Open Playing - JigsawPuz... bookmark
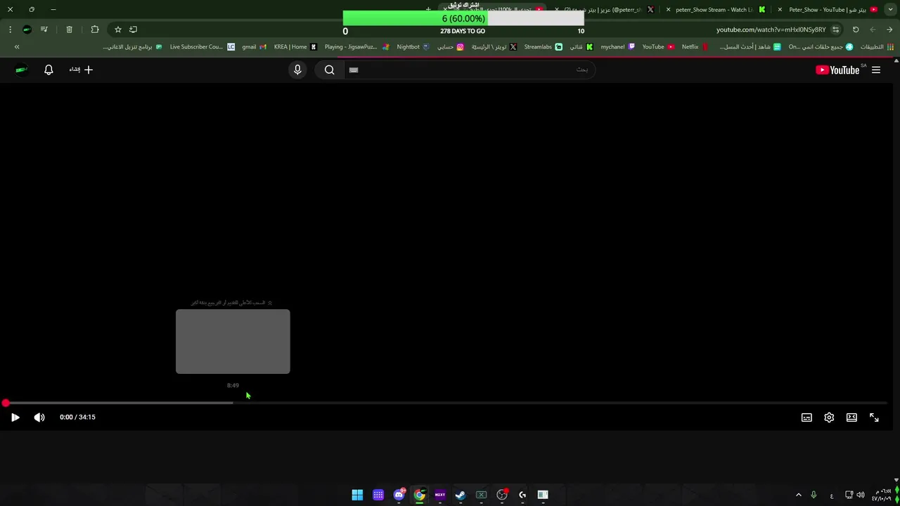The width and height of the screenshot is (900, 506). pos(356,47)
